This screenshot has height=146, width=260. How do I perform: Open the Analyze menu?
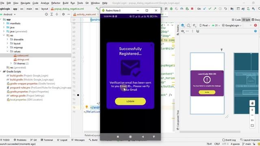pos(45,3)
